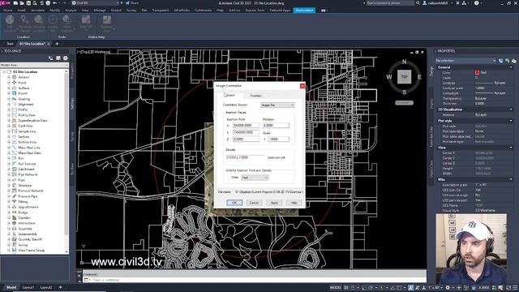Click the command line input field
The image size is (519, 292).
(254, 280)
